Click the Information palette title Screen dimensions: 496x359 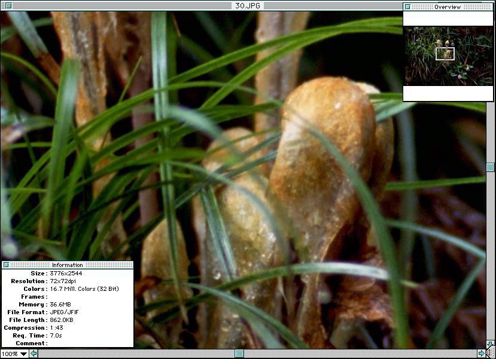click(68, 265)
